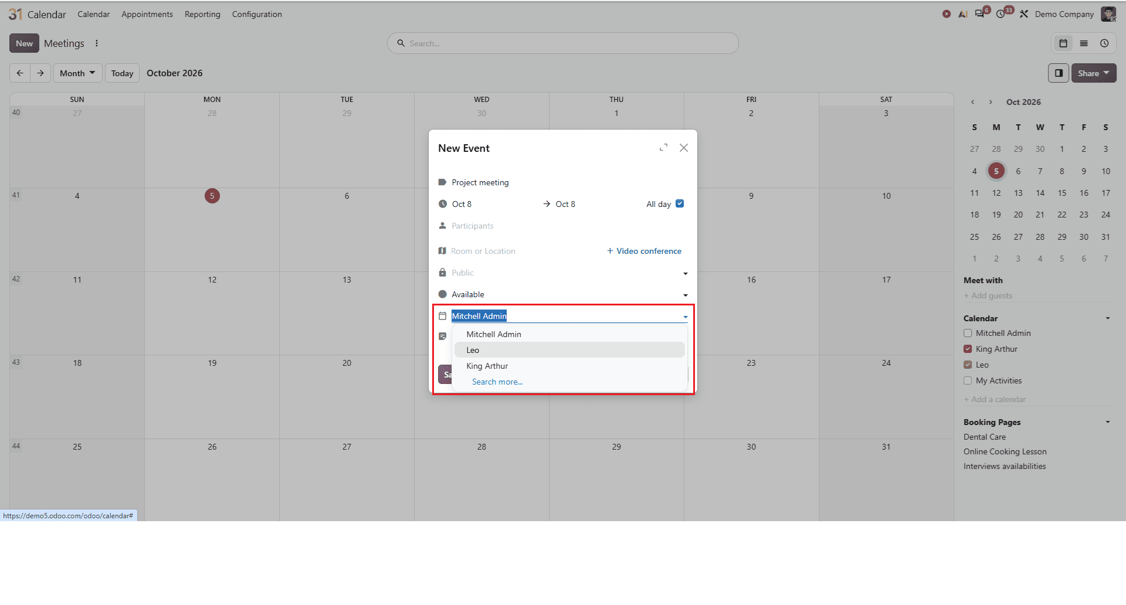
Task: Open the Reporting menu
Action: pyautogui.click(x=202, y=14)
